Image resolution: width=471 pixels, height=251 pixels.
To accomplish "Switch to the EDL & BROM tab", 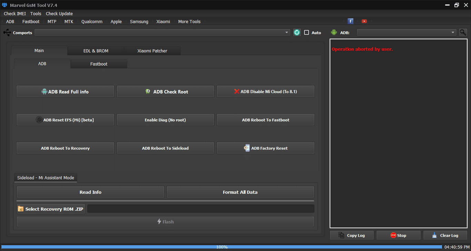I will [x=96, y=51].
